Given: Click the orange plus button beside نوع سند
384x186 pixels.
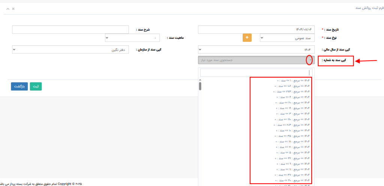Looking at the screenshot, I should (247, 38).
